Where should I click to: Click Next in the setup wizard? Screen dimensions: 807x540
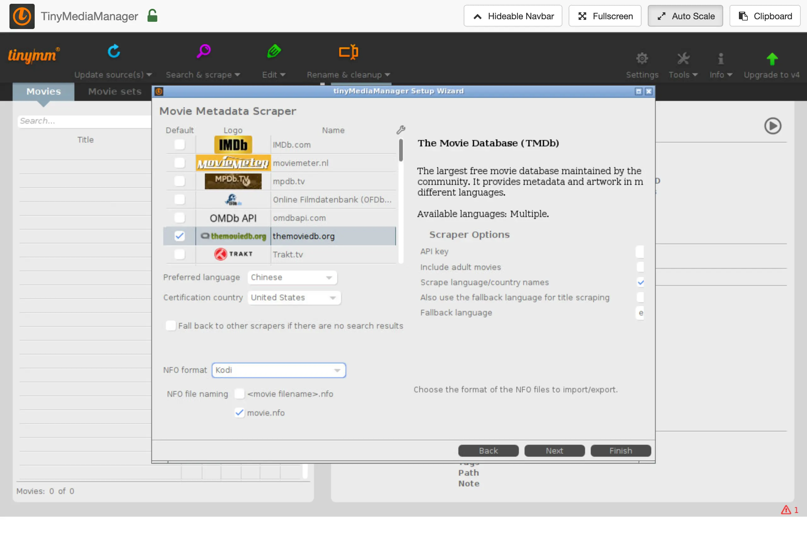(554, 450)
